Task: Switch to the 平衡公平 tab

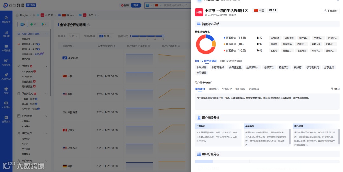Action: 227,89
